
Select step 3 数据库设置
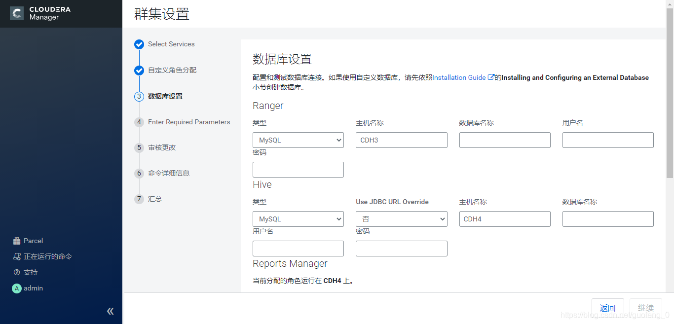pos(165,96)
